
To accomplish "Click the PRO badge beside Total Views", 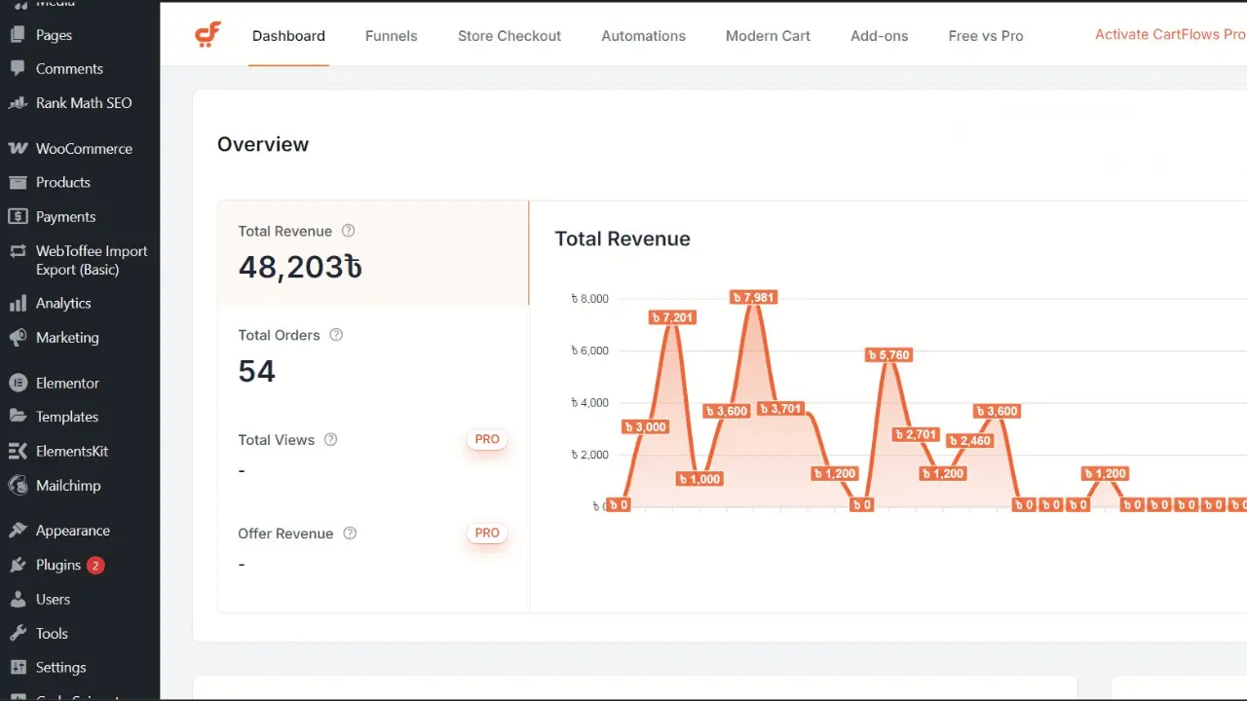I will click(x=487, y=439).
